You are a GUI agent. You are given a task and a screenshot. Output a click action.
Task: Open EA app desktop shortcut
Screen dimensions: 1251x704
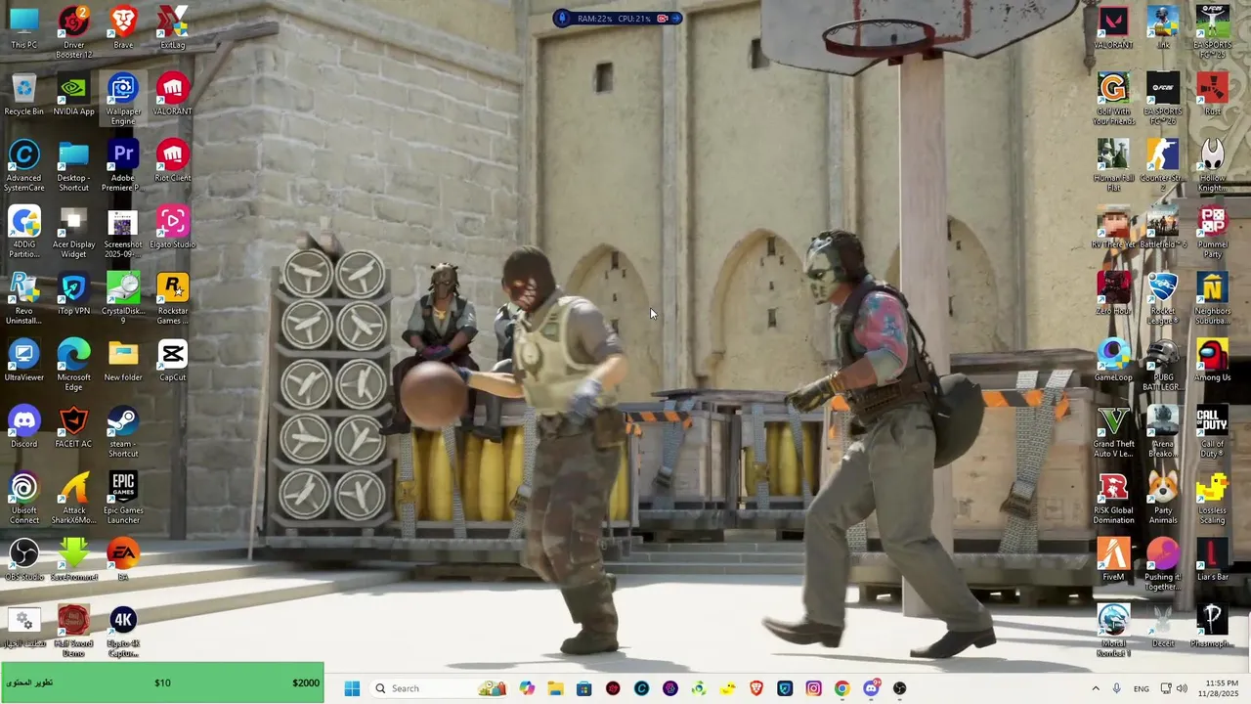[x=123, y=559]
